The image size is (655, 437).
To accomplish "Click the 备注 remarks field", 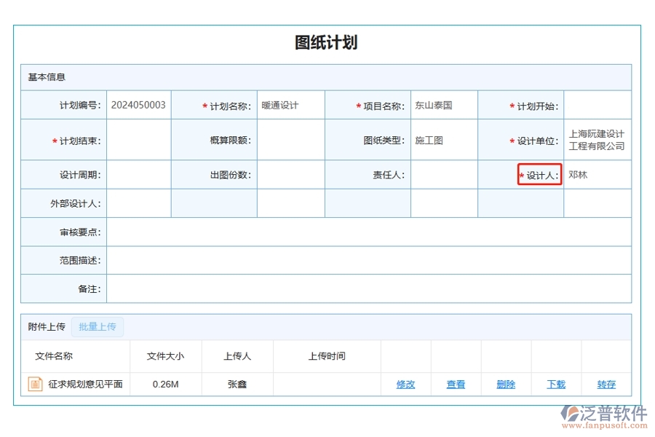I will click(364, 288).
